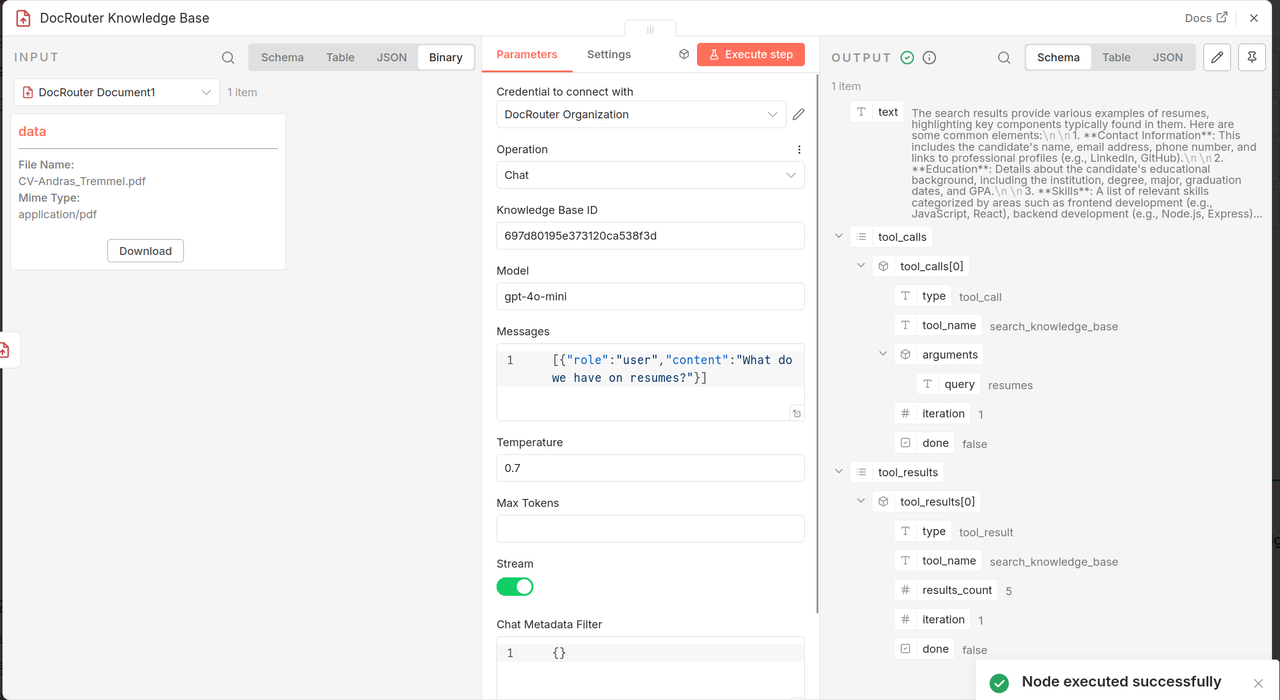Switch input view to Schema

[282, 58]
